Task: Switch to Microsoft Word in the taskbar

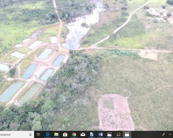Action: 100,134
